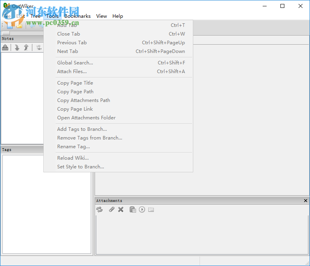310x266 pixels.
Task: Click the toolbar grip handle
Action: (x=2, y=26)
